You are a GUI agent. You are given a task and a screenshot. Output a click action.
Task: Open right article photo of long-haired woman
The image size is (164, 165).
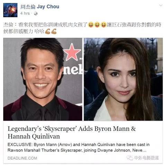[x=123, y=79]
